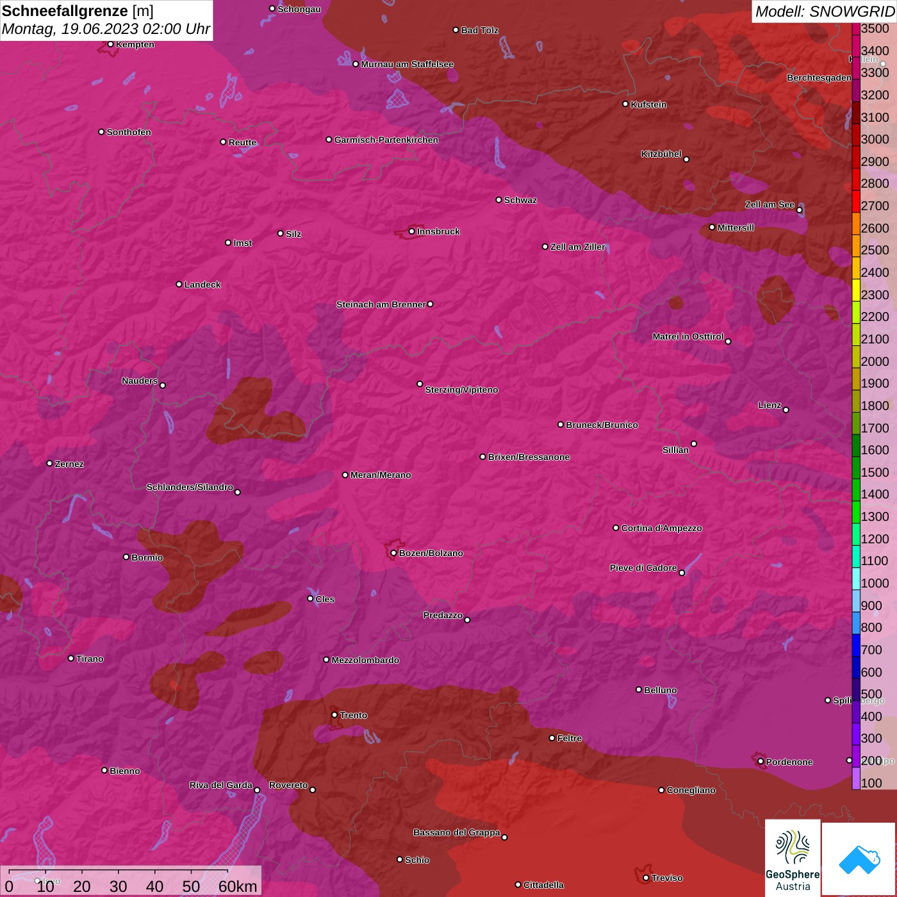Click the Murnau am Staffelsee label
The height and width of the screenshot is (897, 897).
(407, 64)
